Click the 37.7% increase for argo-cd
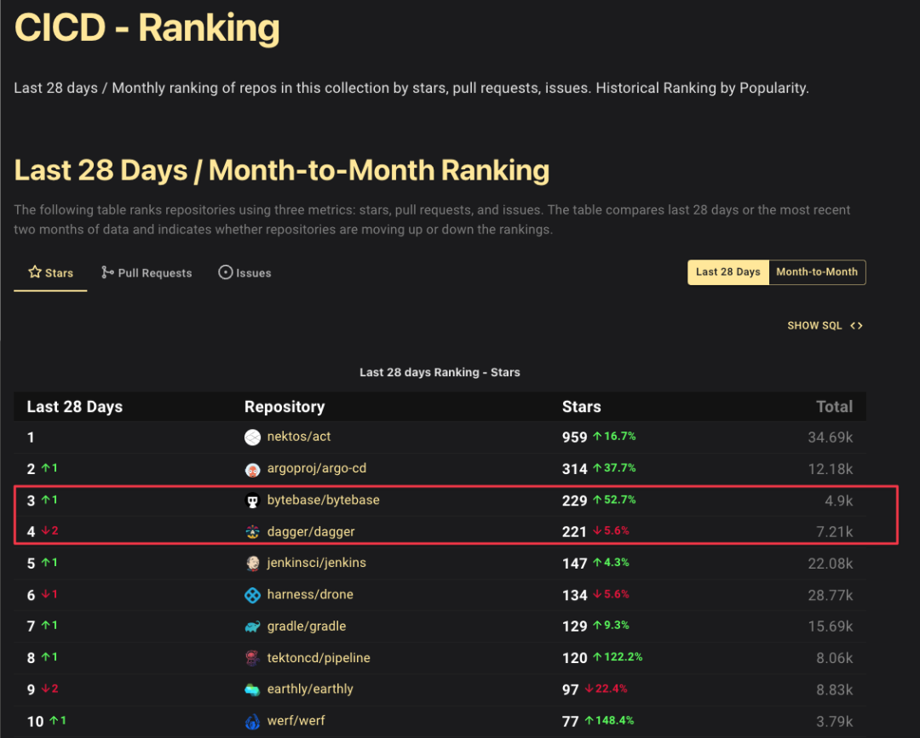This screenshot has width=920, height=738. click(x=614, y=468)
